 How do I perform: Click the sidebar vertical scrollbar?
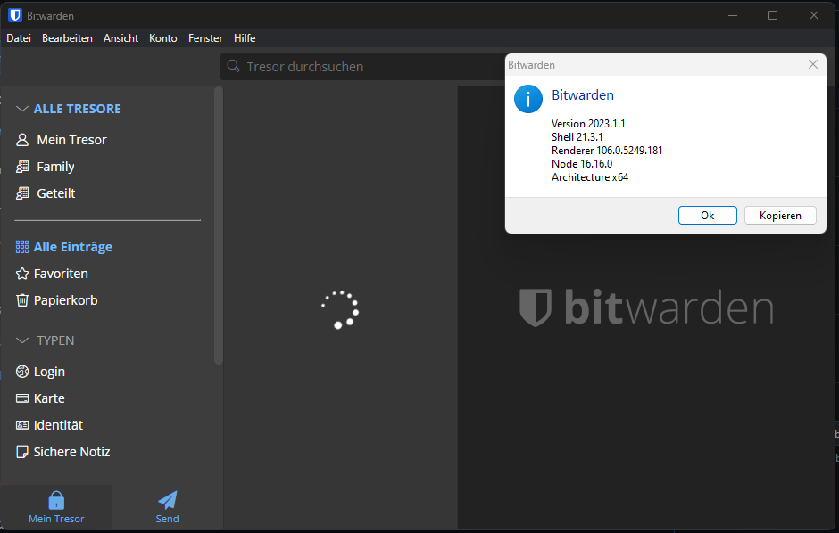tap(219, 225)
